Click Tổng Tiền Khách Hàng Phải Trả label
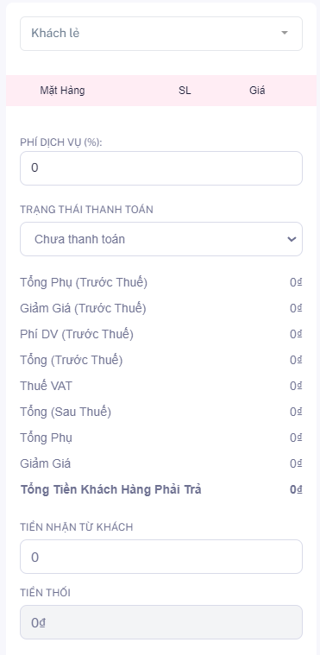The image size is (320, 655). (110, 489)
